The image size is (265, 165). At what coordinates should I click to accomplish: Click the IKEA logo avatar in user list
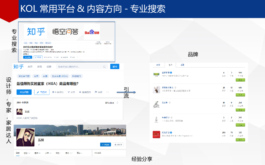[x=156, y=74]
